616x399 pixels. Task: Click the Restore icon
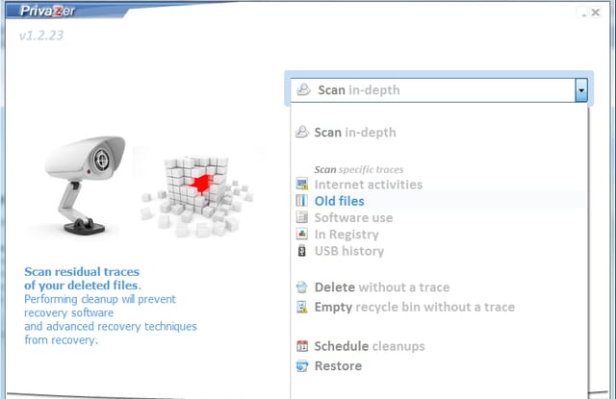301,365
